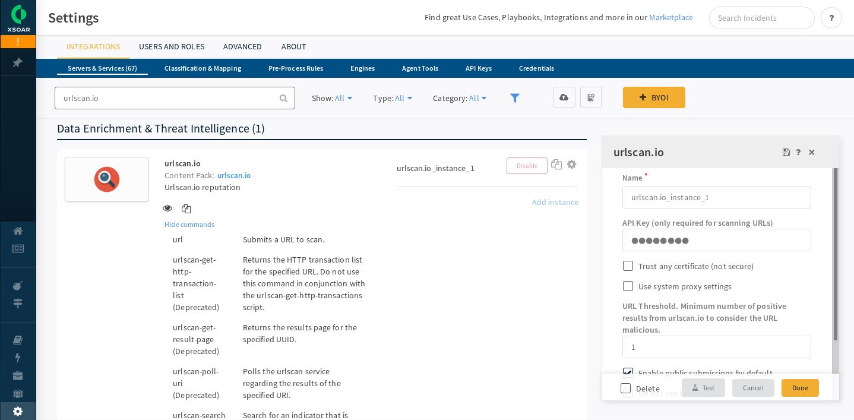Viewport: 854px width, 420px height.
Task: Switch to Advanced tab
Action: coord(242,46)
